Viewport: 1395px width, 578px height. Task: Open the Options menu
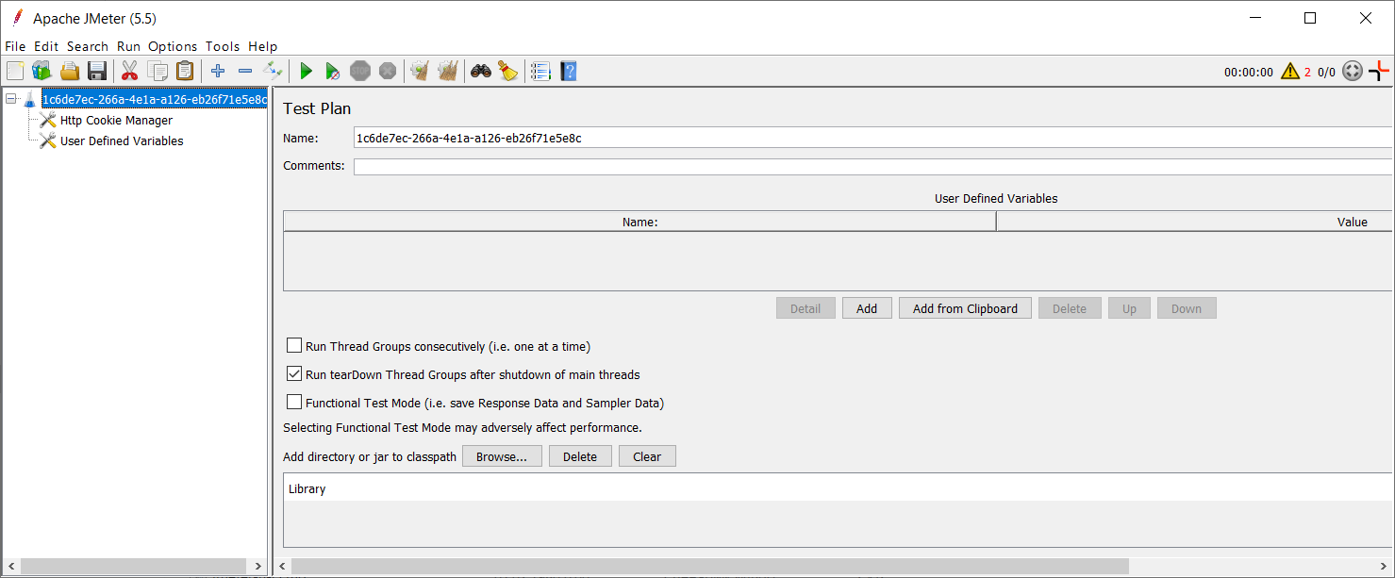[x=173, y=45]
